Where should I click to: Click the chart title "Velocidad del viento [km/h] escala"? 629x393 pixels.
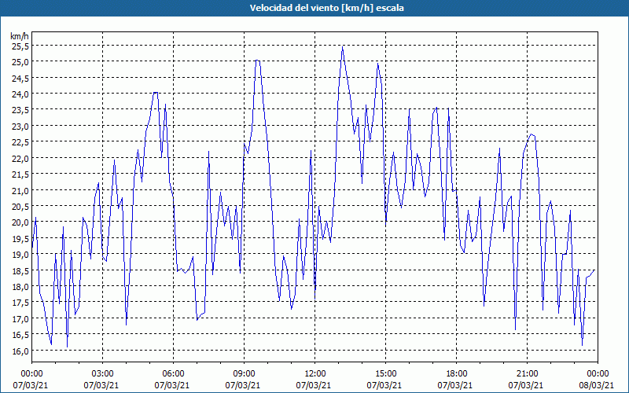click(x=327, y=8)
